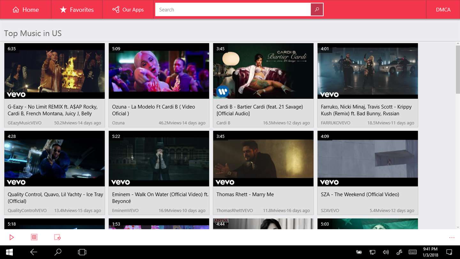Viewport: 460px width, 259px height.
Task: Open Farruko Krippy Kush Remix thumbnail
Action: (368, 71)
